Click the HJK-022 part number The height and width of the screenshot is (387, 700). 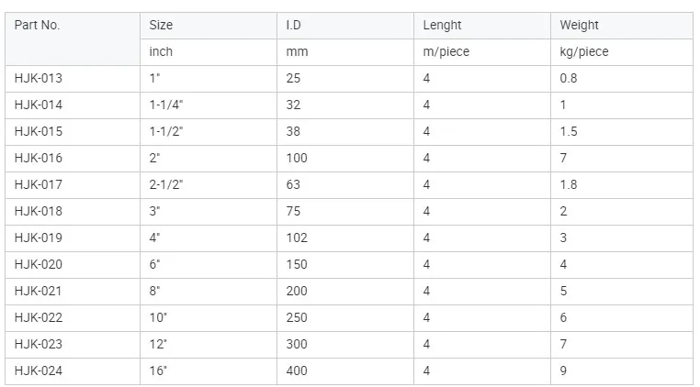(x=39, y=318)
